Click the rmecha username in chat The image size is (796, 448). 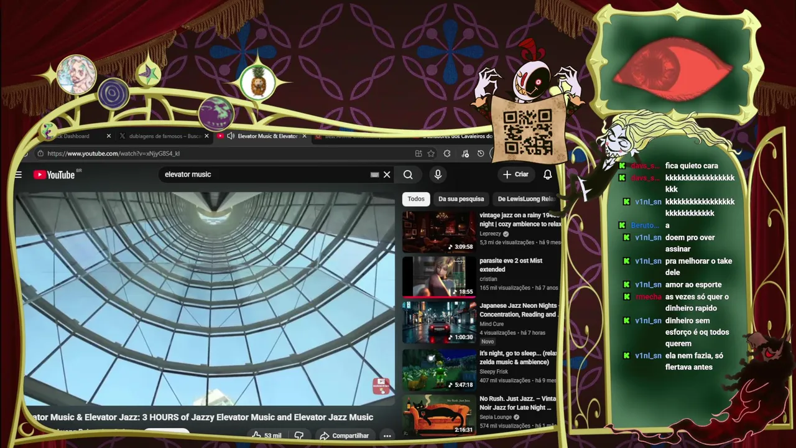pyautogui.click(x=648, y=297)
